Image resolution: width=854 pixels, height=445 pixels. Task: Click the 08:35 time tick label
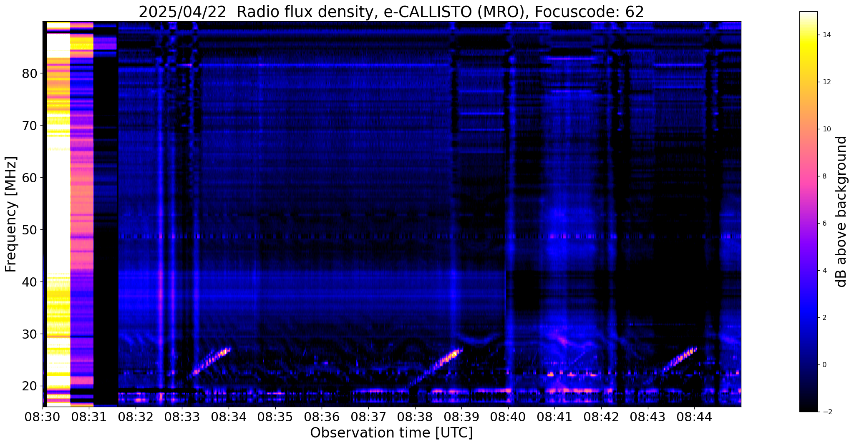click(275, 417)
